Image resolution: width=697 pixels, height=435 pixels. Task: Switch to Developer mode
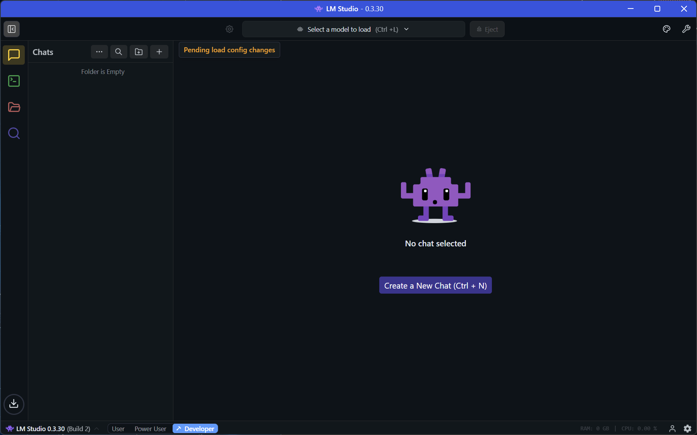(195, 429)
